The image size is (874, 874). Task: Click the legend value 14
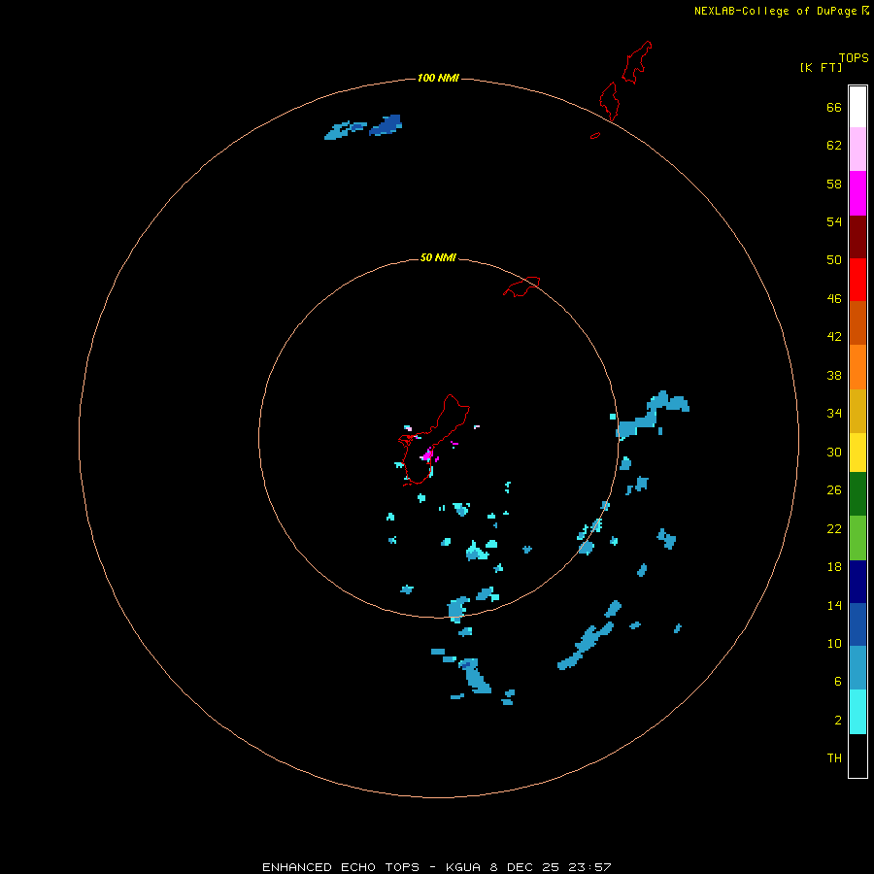tap(834, 605)
